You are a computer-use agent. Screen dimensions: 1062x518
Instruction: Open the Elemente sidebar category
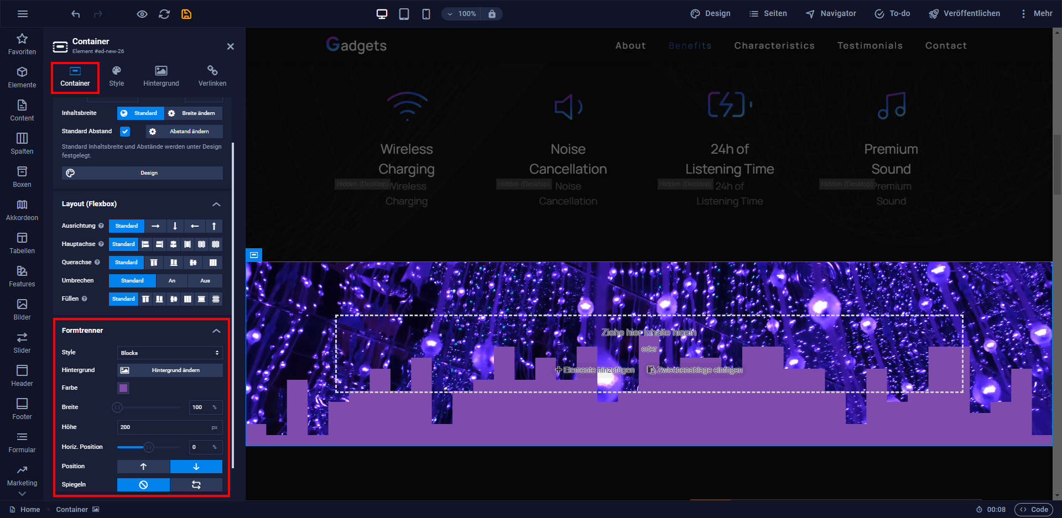point(22,77)
